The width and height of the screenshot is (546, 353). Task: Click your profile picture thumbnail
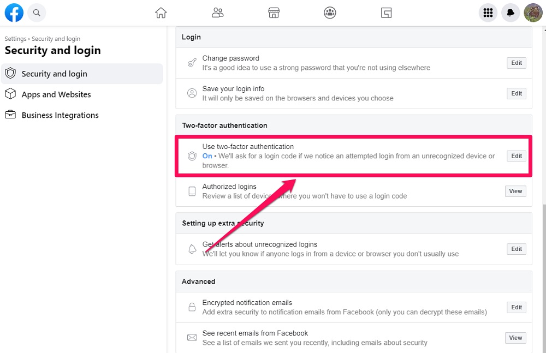pyautogui.click(x=532, y=13)
